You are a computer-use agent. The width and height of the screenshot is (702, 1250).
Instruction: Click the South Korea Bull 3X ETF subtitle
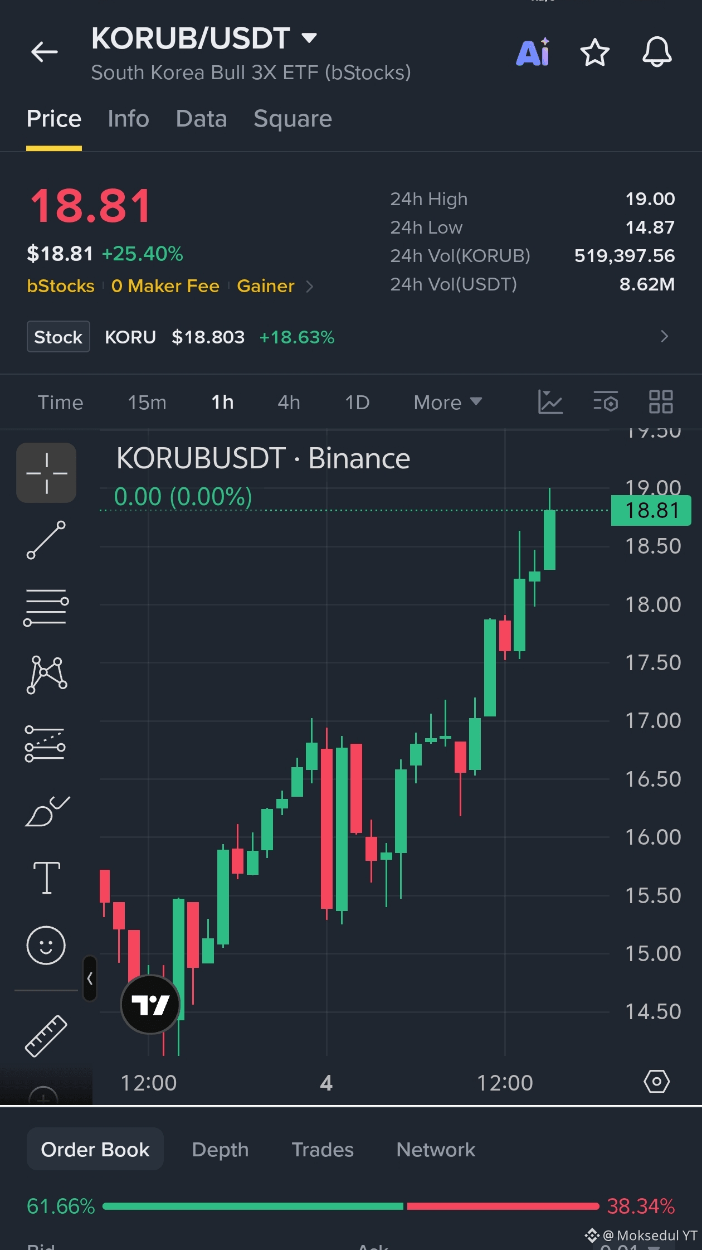coord(251,72)
